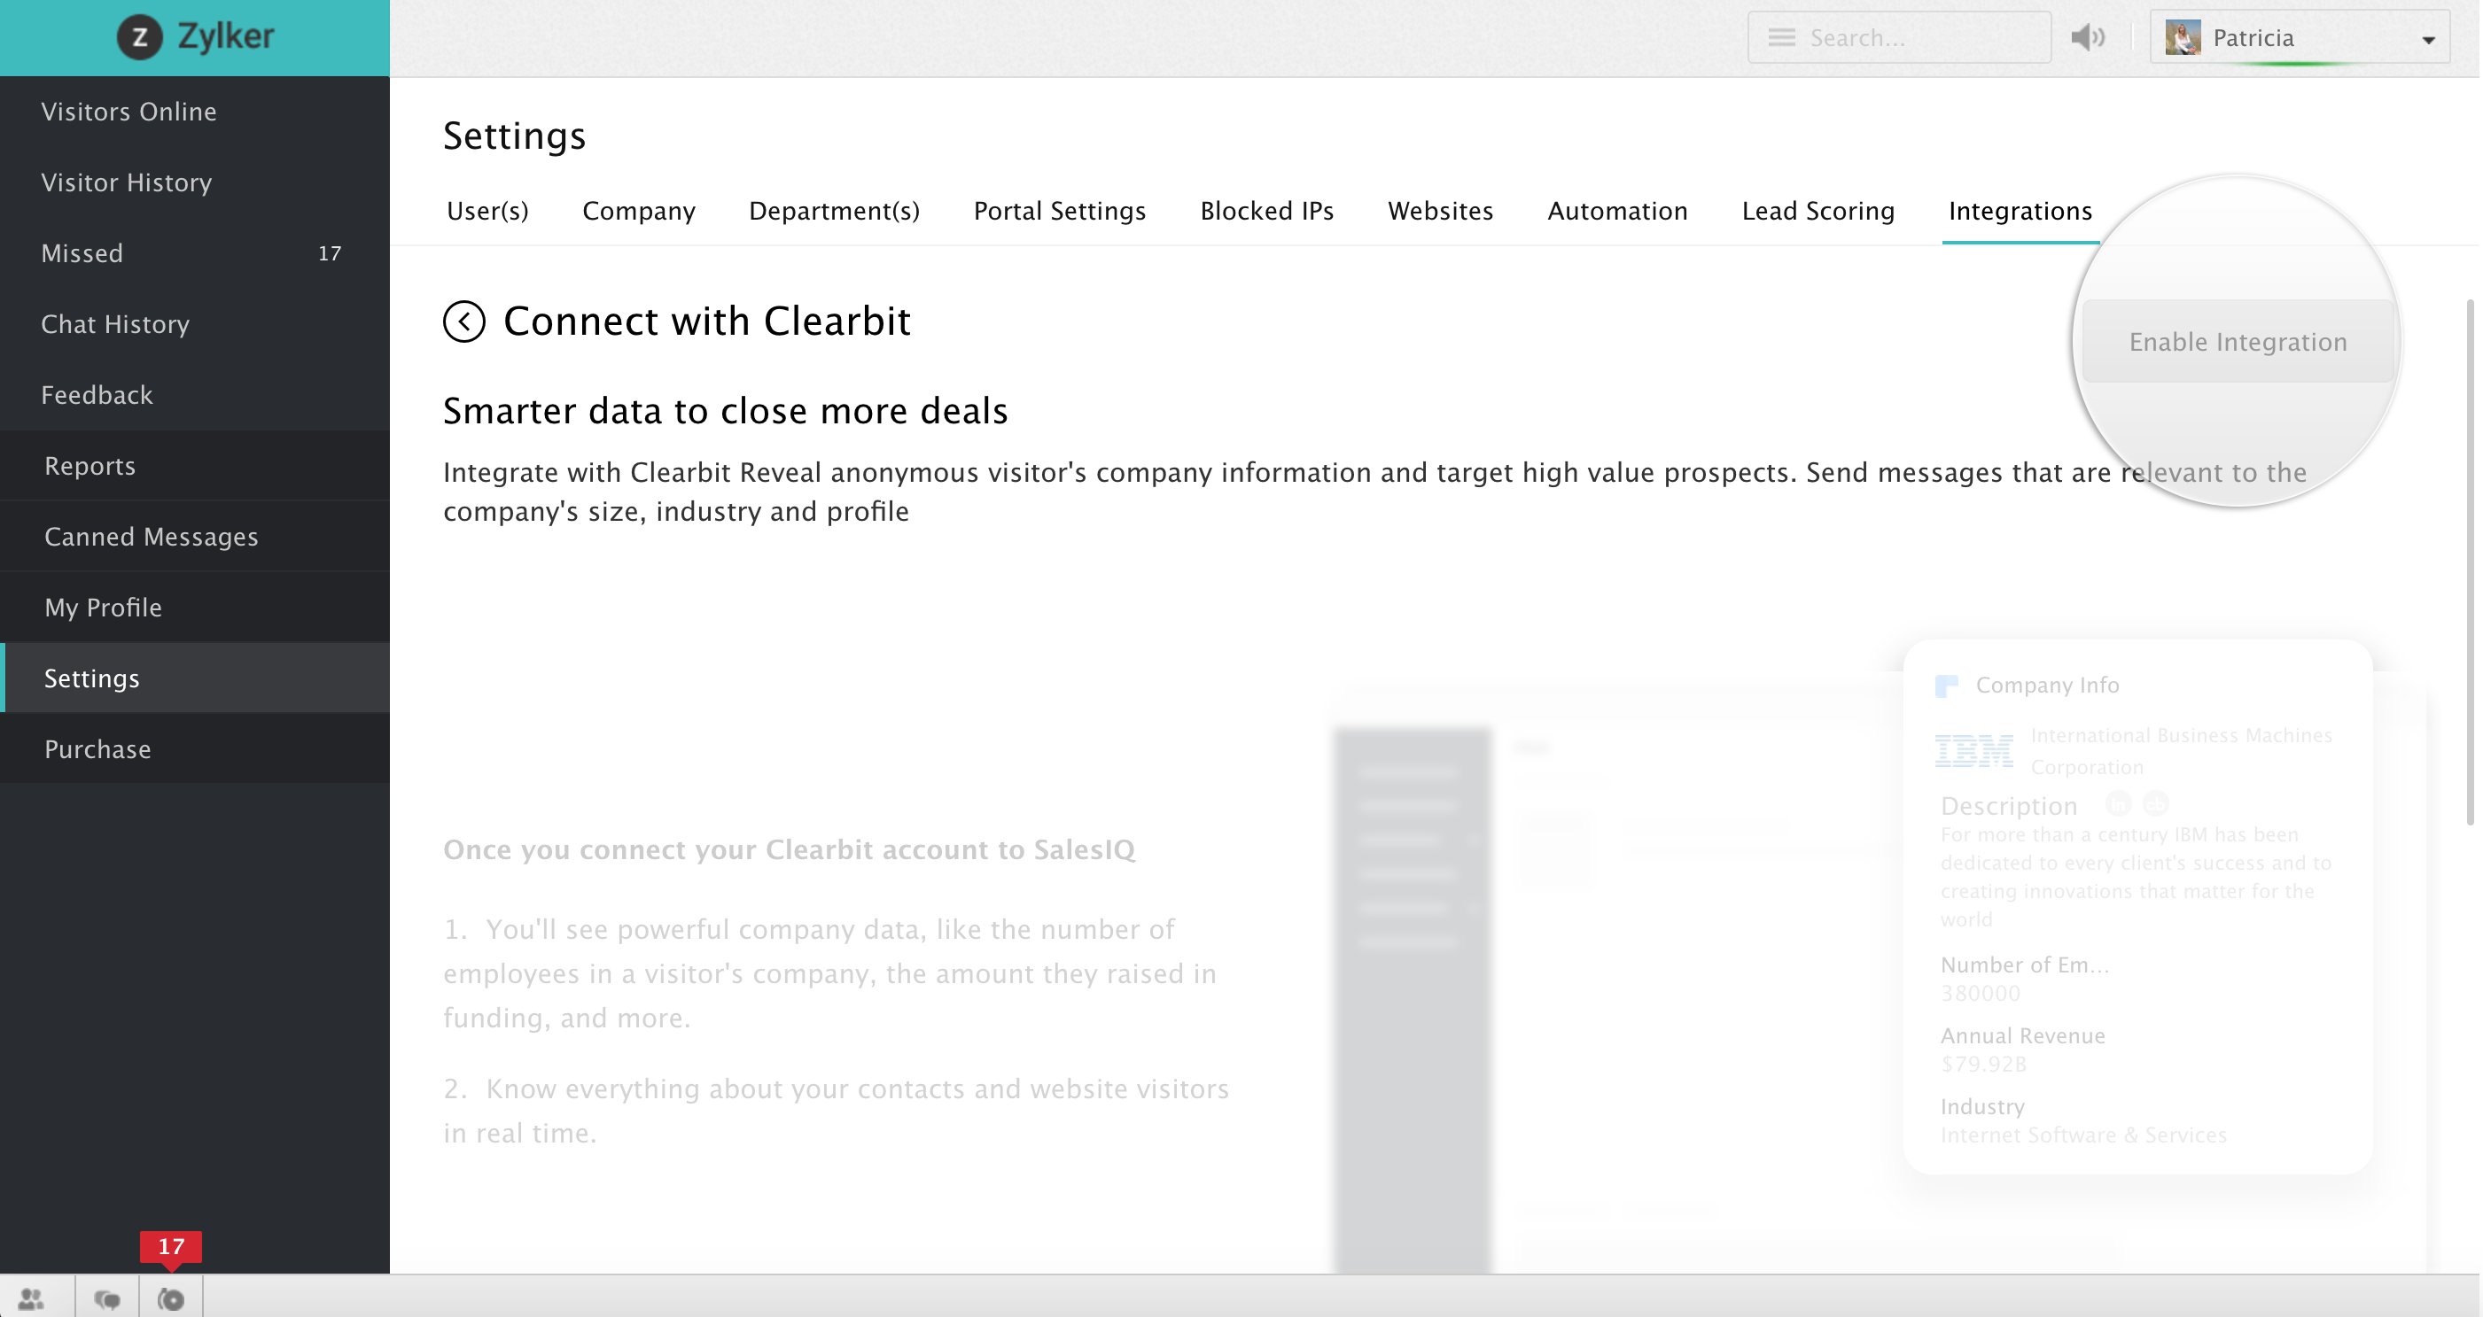Click the Zylker logo icon
The image size is (2483, 1317).
coord(140,37)
